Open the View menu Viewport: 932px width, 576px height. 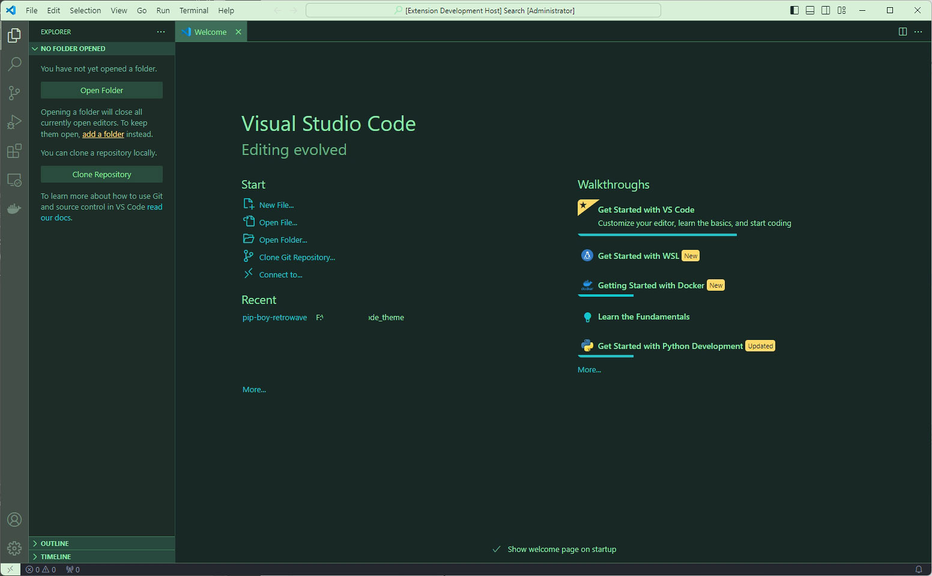pos(119,10)
